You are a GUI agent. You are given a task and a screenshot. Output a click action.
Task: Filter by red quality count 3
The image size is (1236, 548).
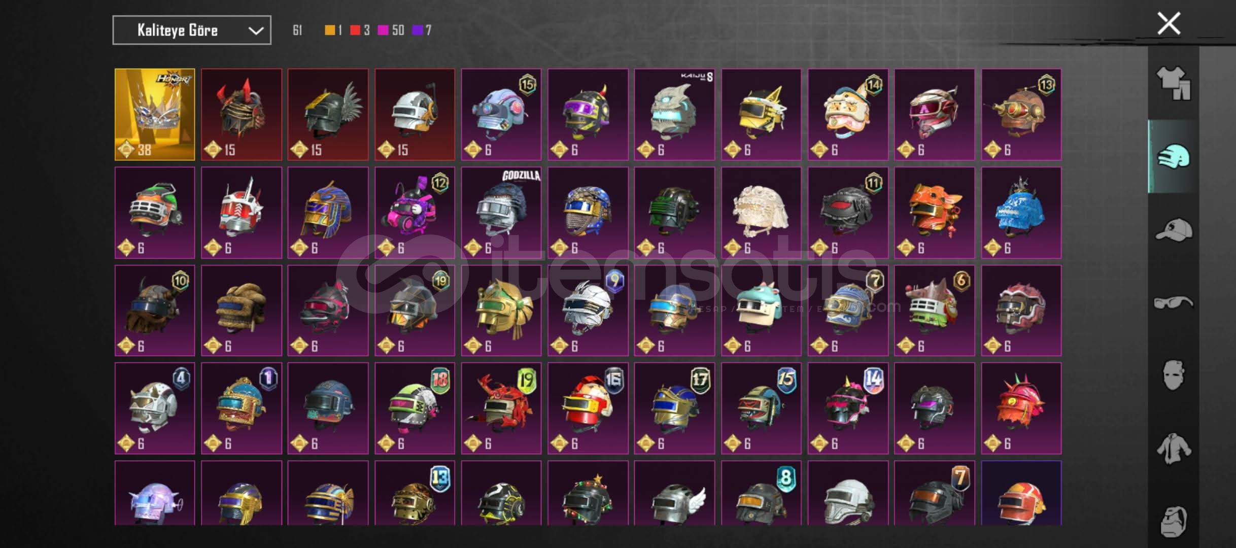point(360,30)
